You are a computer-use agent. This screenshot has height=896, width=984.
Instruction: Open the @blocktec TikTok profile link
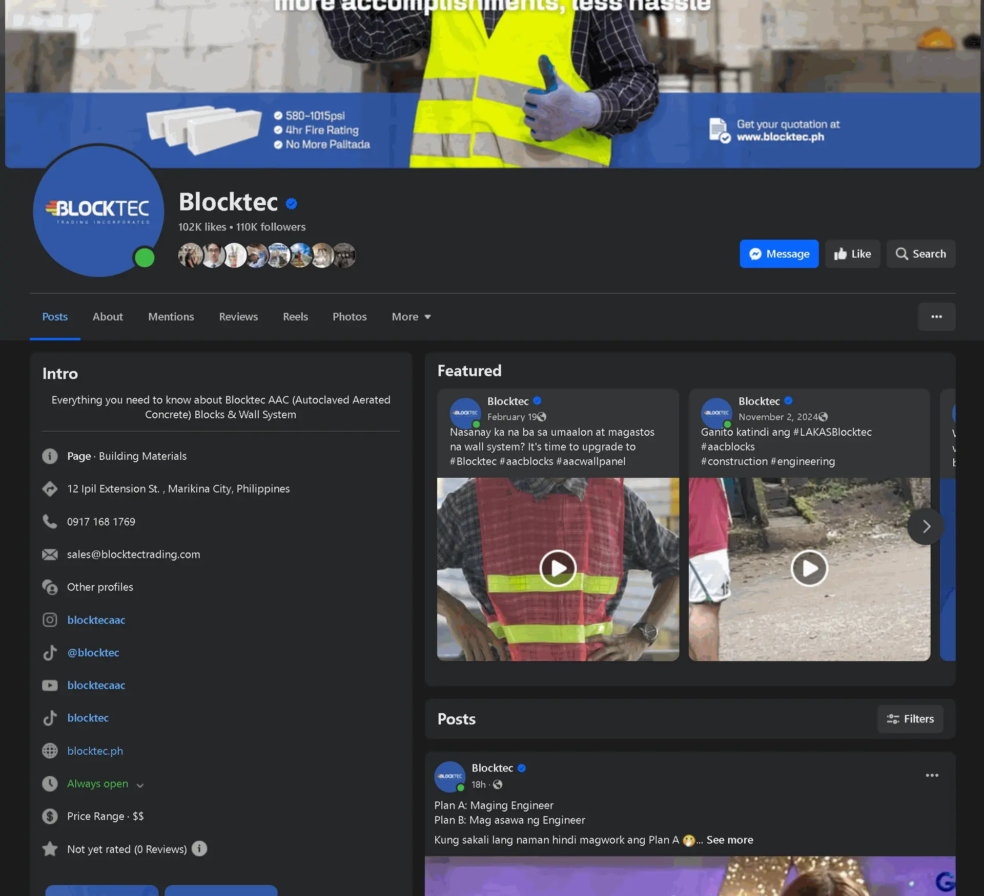point(93,653)
